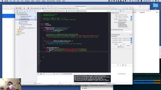The width and height of the screenshot is (161, 90).
Task: Select the iPhone 7 Plus destination
Action: (x=46, y=8)
